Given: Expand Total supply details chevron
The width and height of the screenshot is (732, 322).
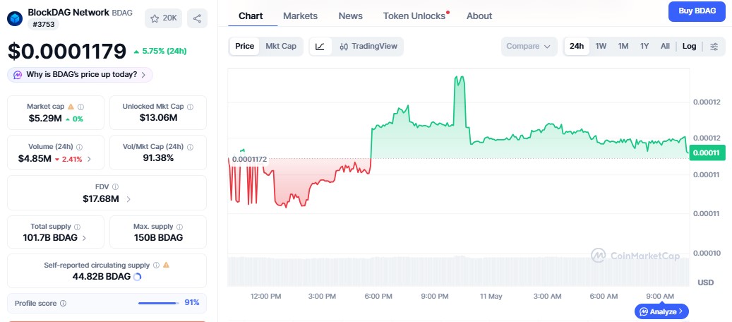Looking at the screenshot, I should (84, 238).
